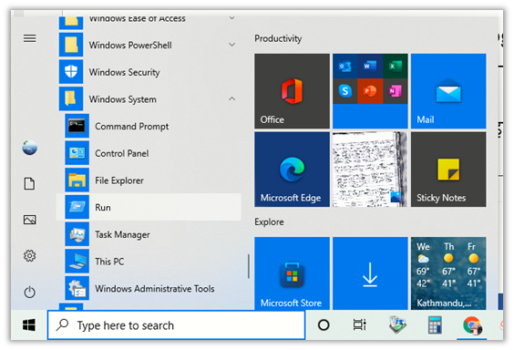514x350 pixels.
Task: Select the 'Command Prompt' entry text
Action: click(132, 127)
